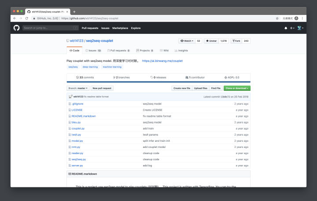
Task: Fork the repository
Action: (x=236, y=41)
